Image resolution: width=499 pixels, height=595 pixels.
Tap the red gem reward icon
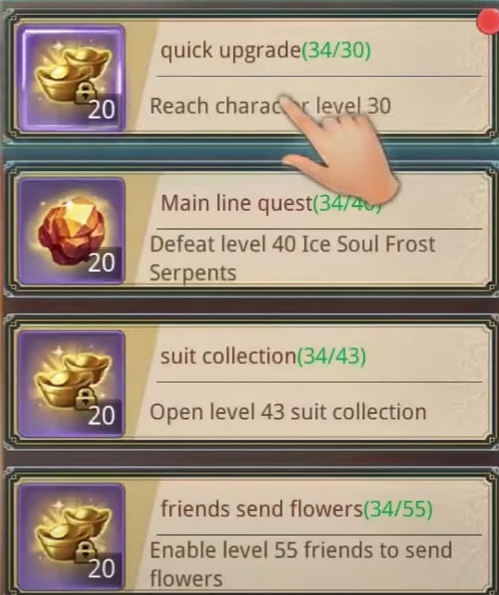(71, 231)
